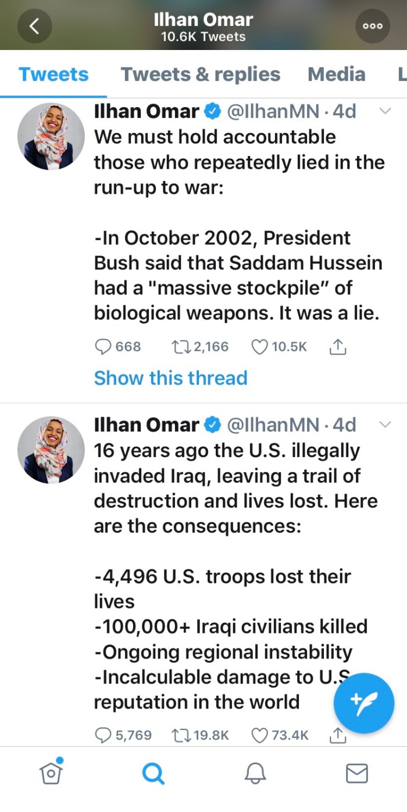Reply to the Bush biological weapons tweet
This screenshot has width=407, height=812.
103,347
